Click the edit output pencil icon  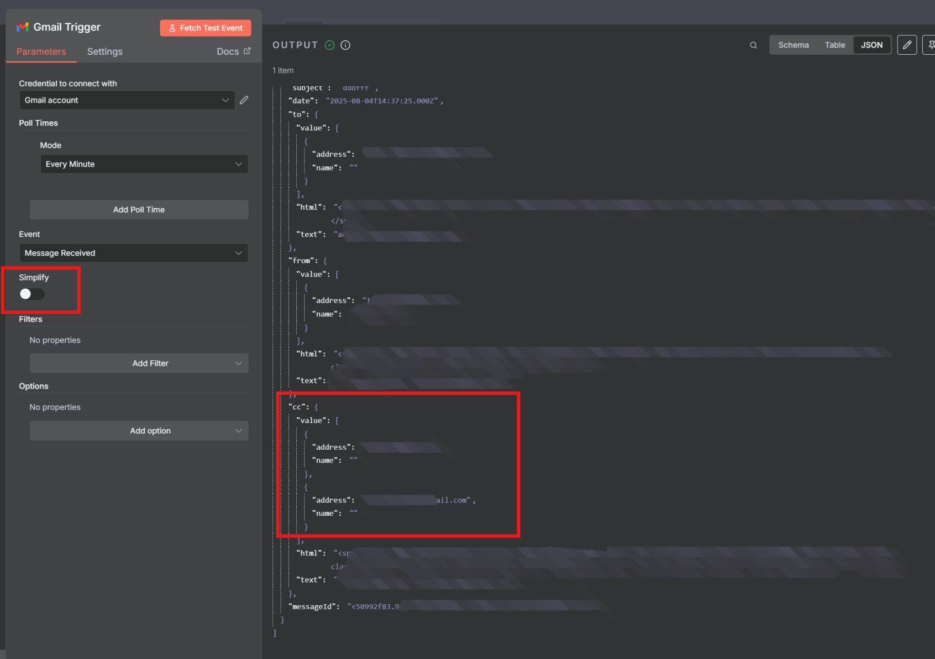click(907, 45)
